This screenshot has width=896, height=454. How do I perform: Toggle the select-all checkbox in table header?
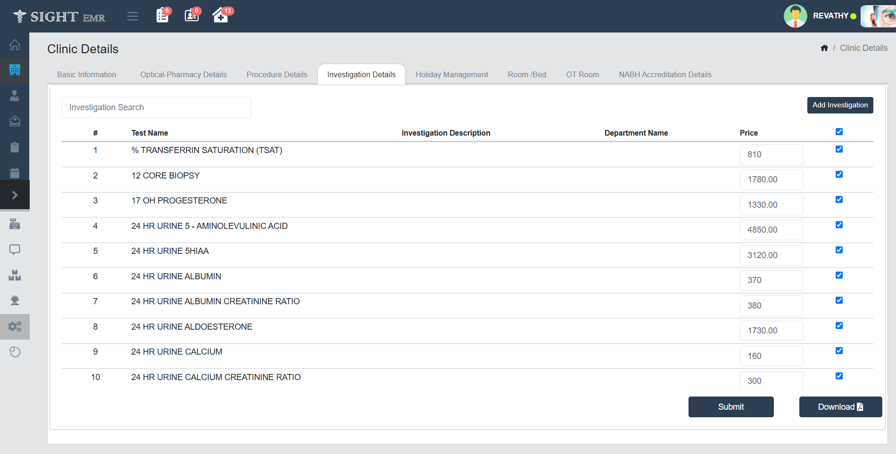click(839, 132)
